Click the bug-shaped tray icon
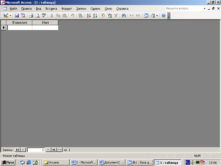The image size is (221, 166). pyautogui.click(x=198, y=162)
